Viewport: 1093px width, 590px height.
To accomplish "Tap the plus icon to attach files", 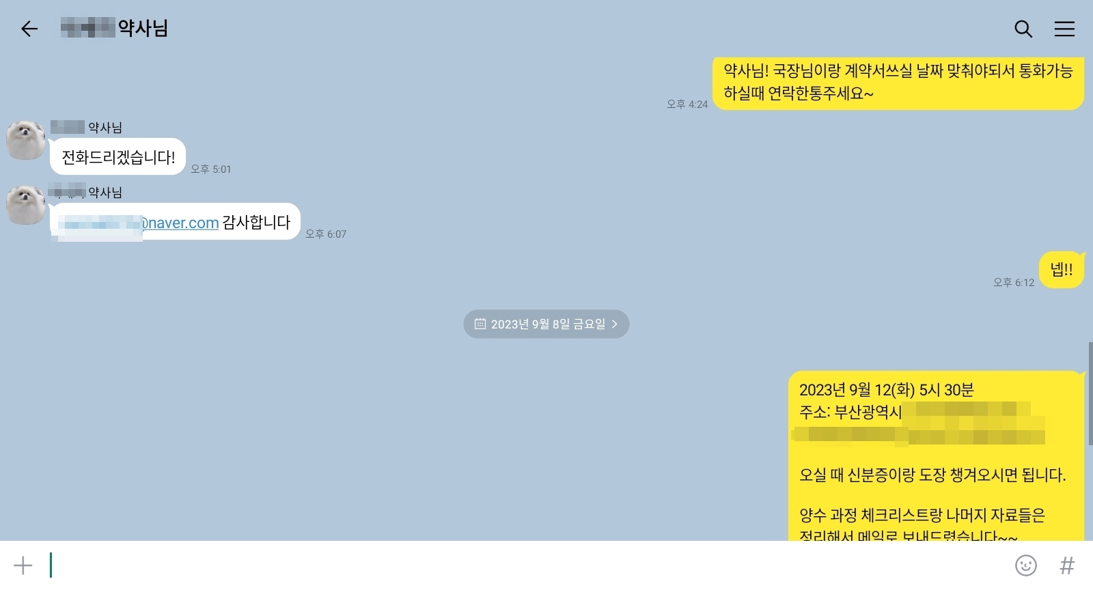I will pos(23,565).
